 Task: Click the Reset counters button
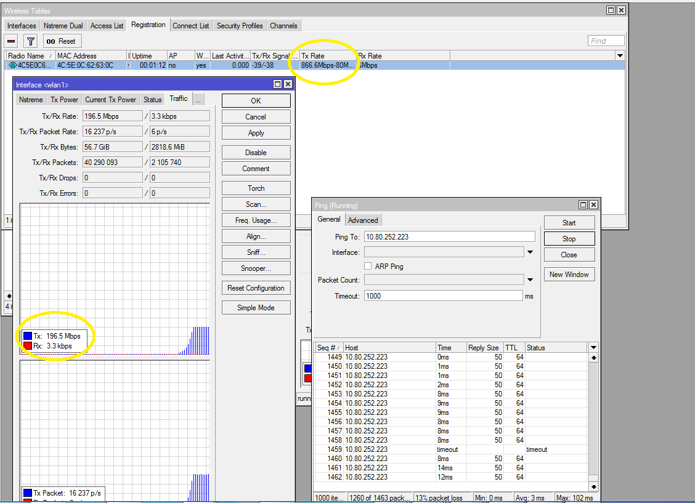pos(61,41)
